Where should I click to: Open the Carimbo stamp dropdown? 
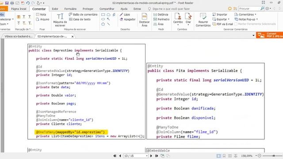click(178, 25)
